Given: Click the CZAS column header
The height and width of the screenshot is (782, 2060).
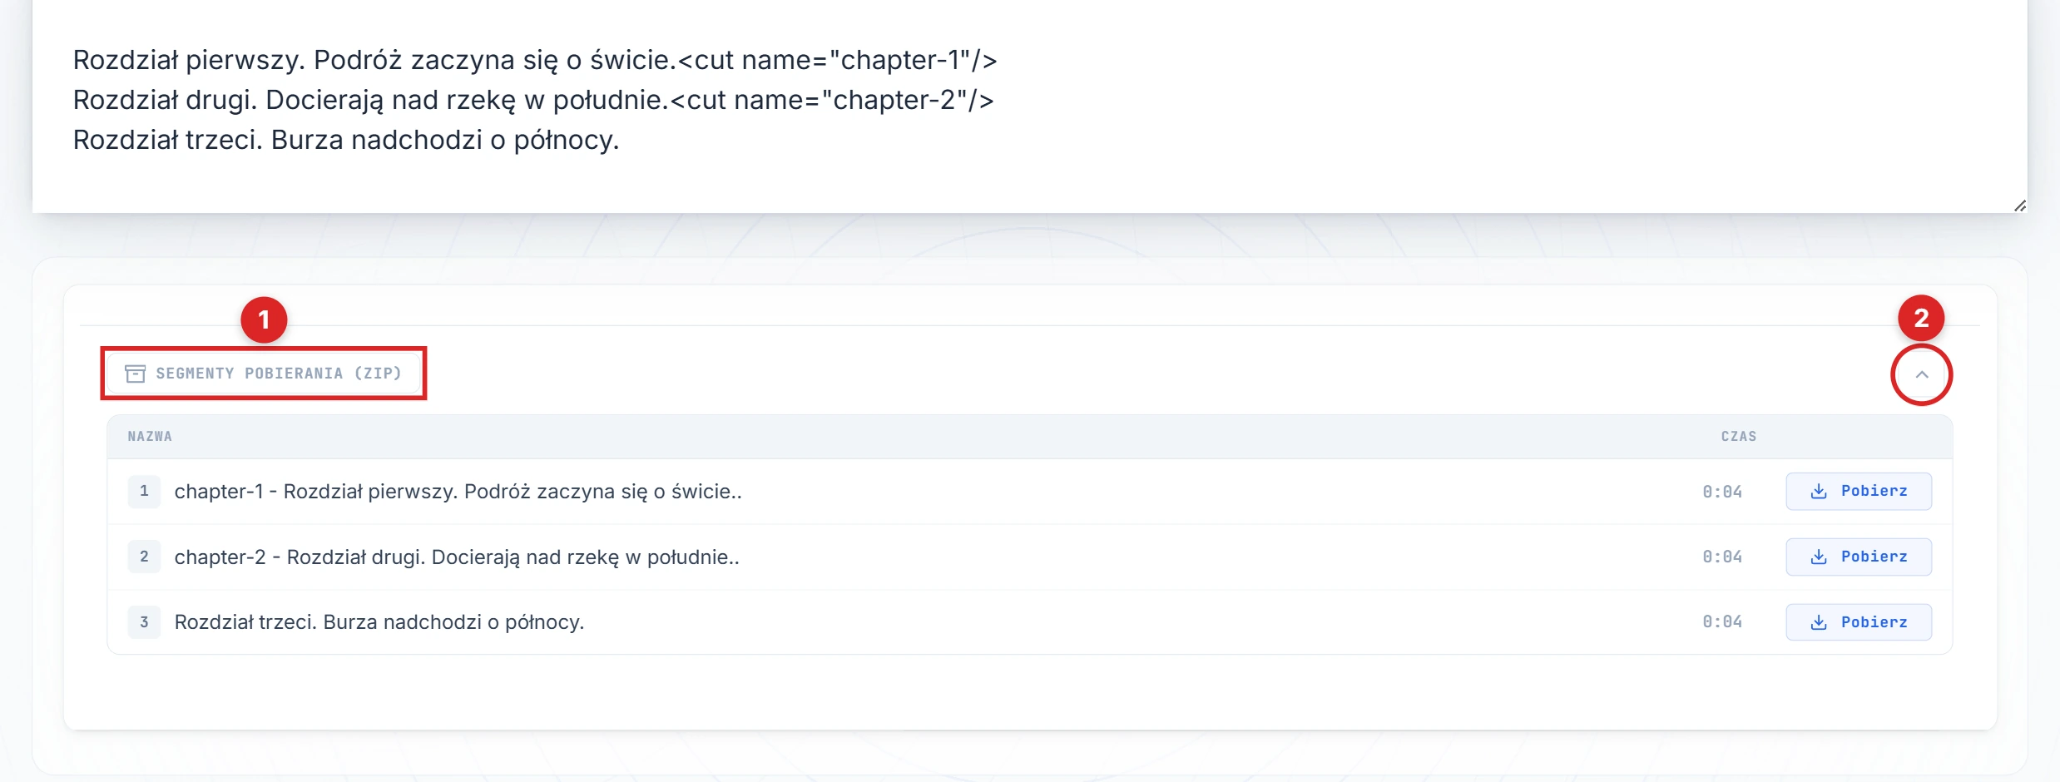Looking at the screenshot, I should tap(1738, 437).
